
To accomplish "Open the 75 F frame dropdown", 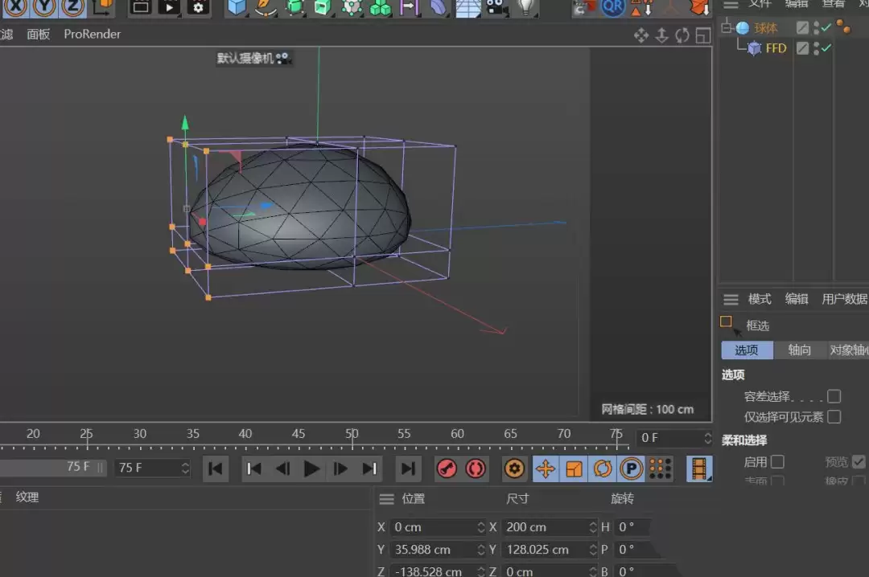I will click(183, 469).
